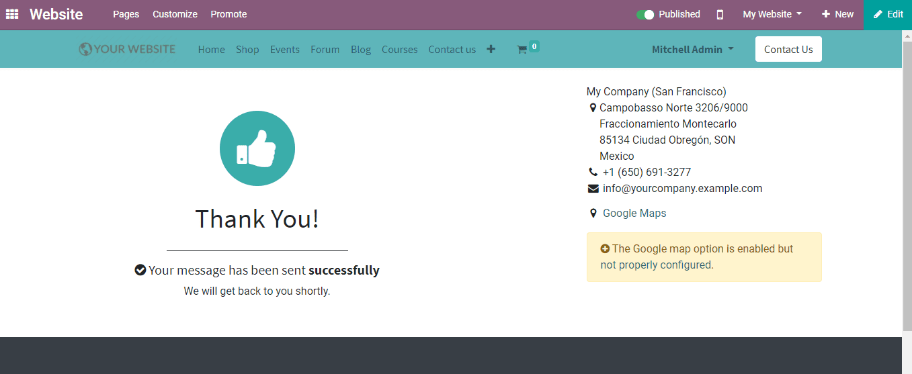Click the 'Fraccionamiento Montecarlo' address line
Image resolution: width=912 pixels, height=374 pixels.
click(668, 124)
